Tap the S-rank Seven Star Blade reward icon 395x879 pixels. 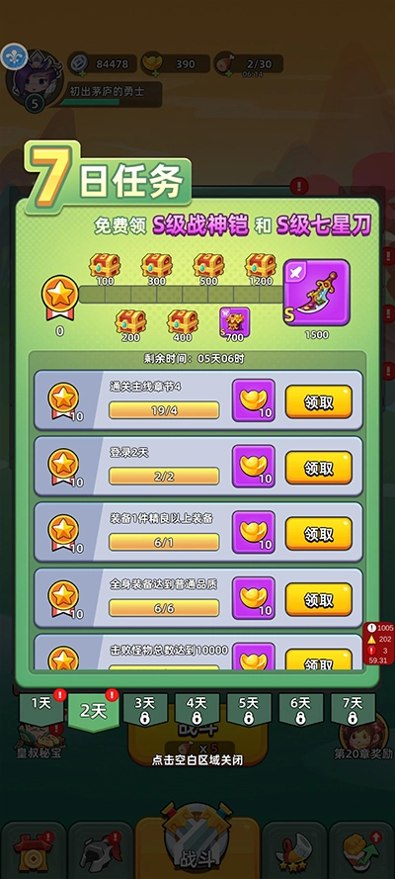click(x=317, y=292)
